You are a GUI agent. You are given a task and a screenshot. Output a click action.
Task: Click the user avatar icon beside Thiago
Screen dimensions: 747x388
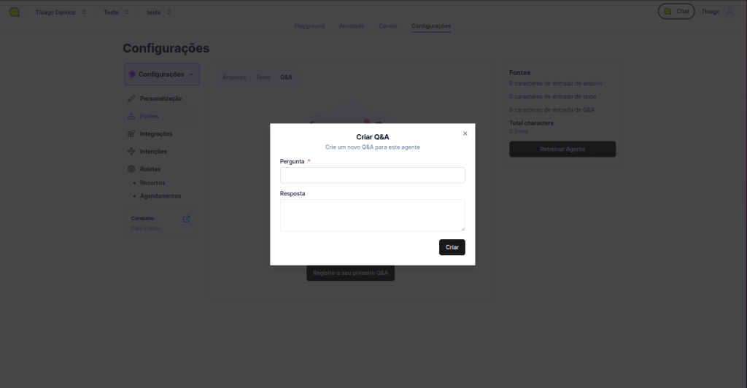pos(729,12)
